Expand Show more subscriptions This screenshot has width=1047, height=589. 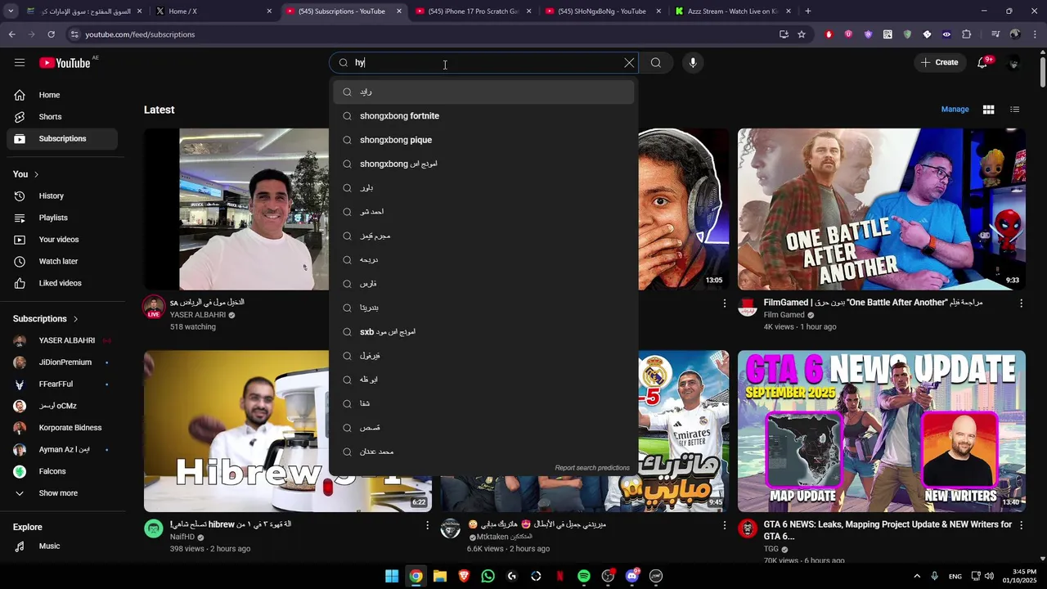(x=62, y=493)
